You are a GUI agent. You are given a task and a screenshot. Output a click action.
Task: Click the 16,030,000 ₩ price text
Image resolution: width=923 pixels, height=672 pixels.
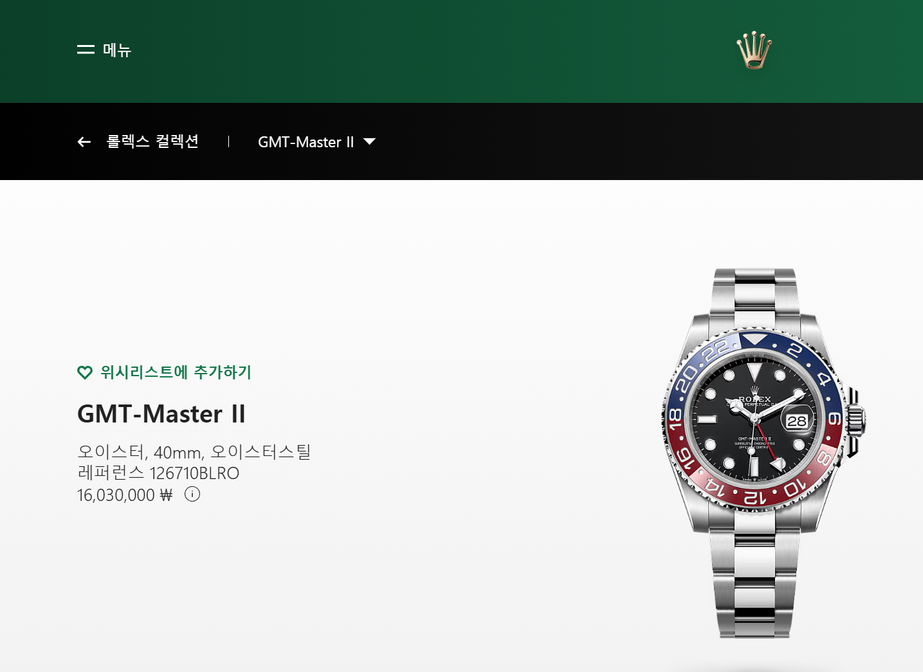click(125, 495)
